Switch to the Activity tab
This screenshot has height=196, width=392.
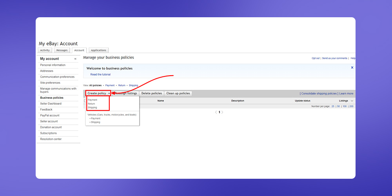(x=45, y=50)
